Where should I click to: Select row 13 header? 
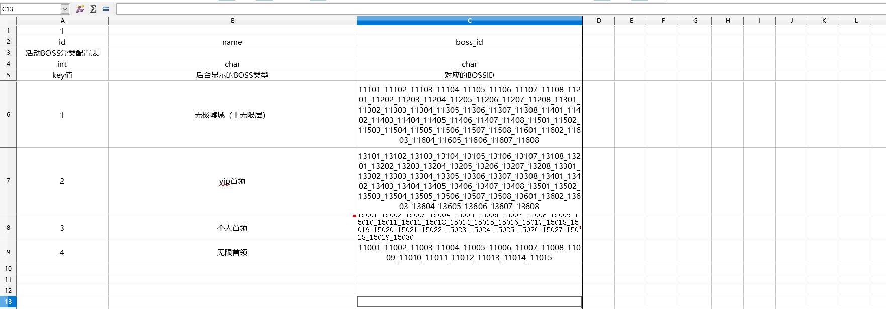(8, 302)
